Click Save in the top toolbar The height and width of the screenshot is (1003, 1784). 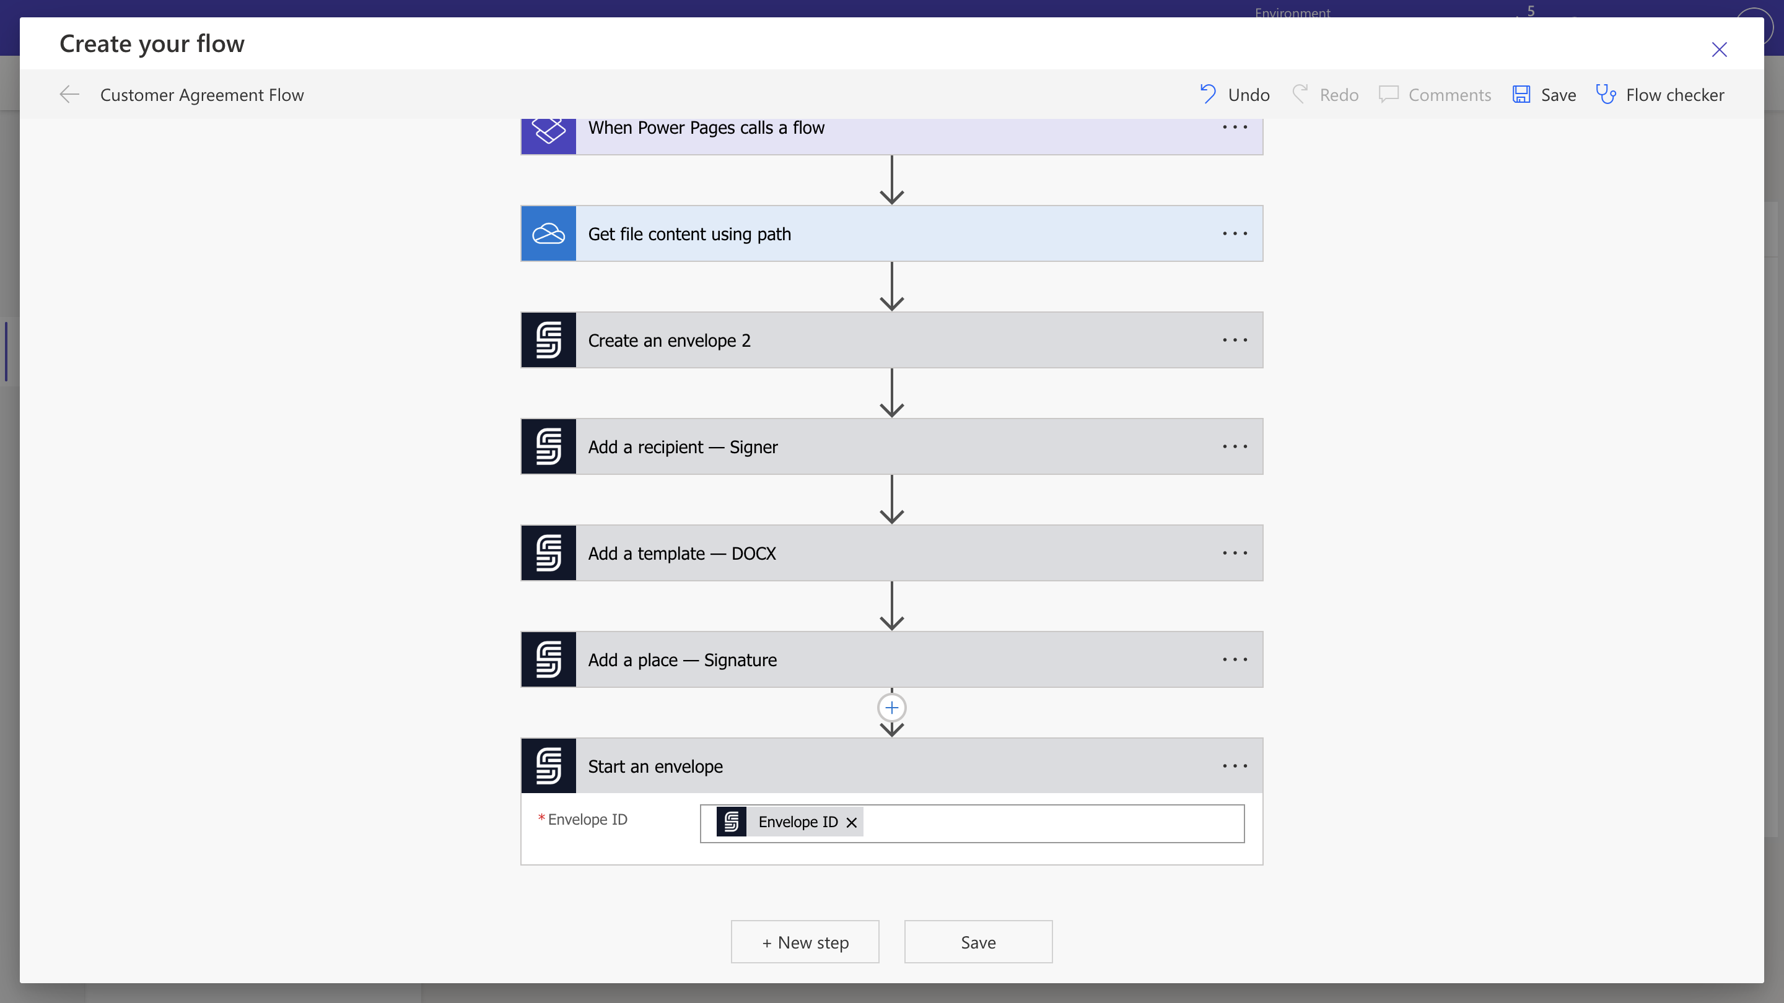click(1544, 94)
